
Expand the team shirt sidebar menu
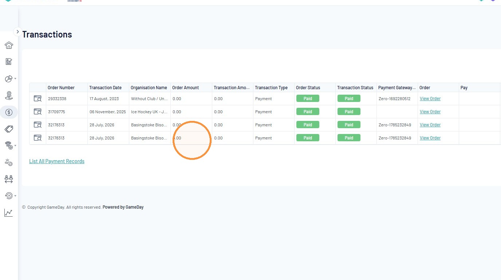click(x=9, y=146)
